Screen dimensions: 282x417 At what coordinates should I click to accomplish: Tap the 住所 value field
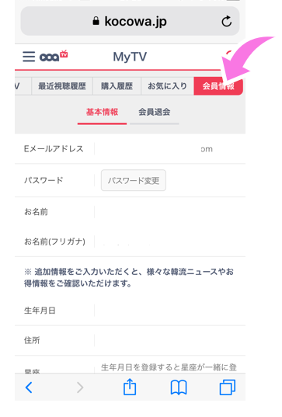169,340
